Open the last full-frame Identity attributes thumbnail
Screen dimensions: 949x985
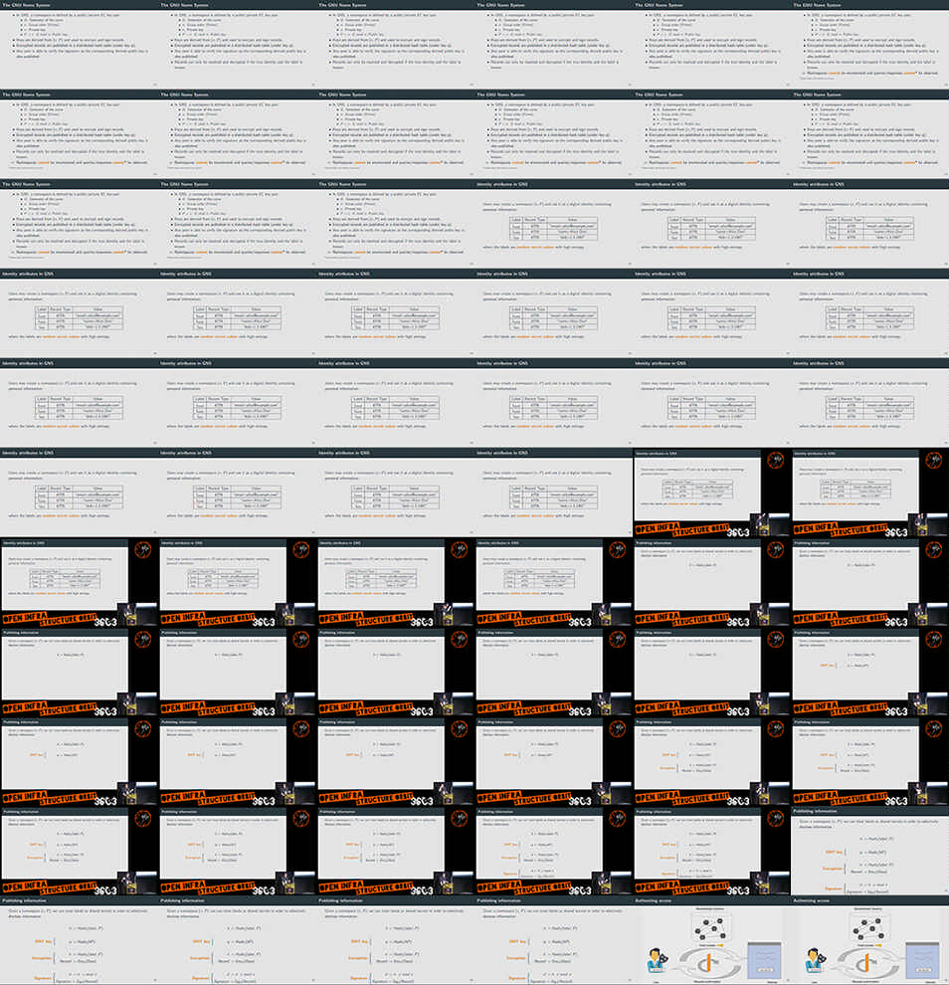pyautogui.click(x=552, y=492)
